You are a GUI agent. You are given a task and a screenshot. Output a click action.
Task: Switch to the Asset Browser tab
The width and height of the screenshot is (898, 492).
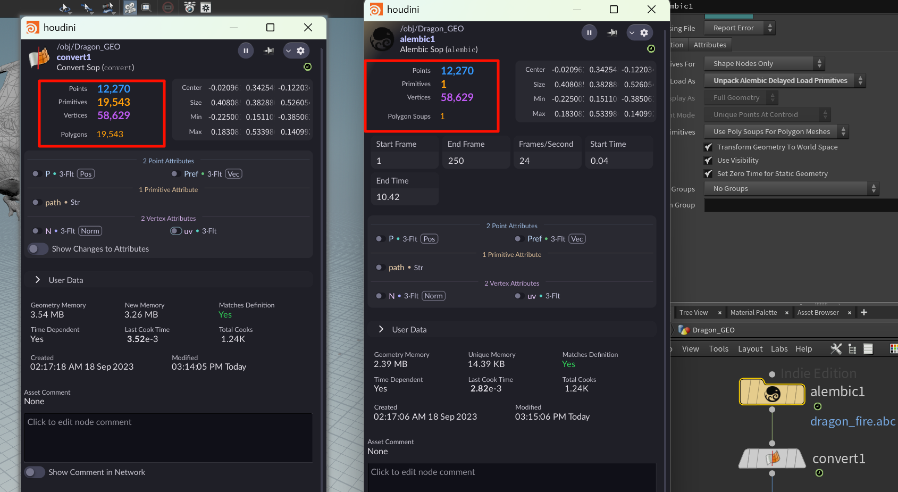pos(818,312)
